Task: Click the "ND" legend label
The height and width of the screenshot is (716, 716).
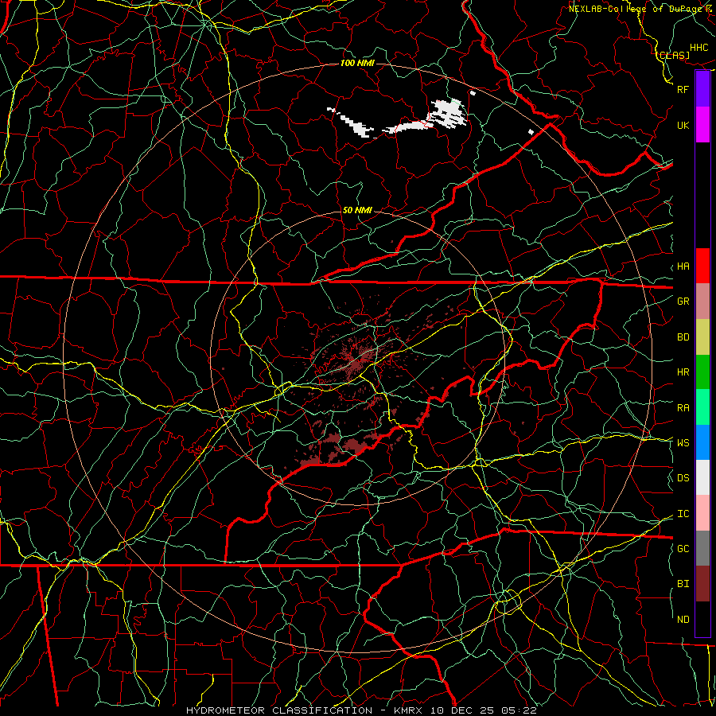Action: (683, 620)
